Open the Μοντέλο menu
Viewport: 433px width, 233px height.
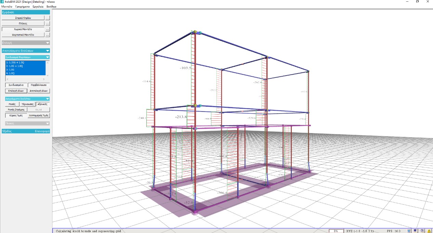point(7,7)
